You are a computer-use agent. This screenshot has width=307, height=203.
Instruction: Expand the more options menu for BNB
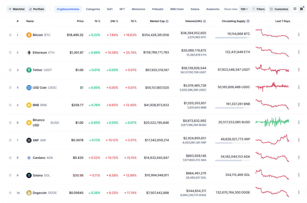tap(299, 105)
